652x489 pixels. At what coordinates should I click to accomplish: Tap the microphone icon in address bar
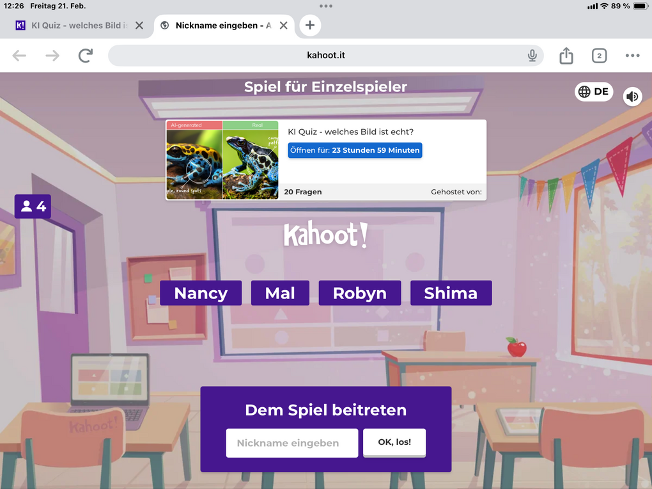(532, 56)
